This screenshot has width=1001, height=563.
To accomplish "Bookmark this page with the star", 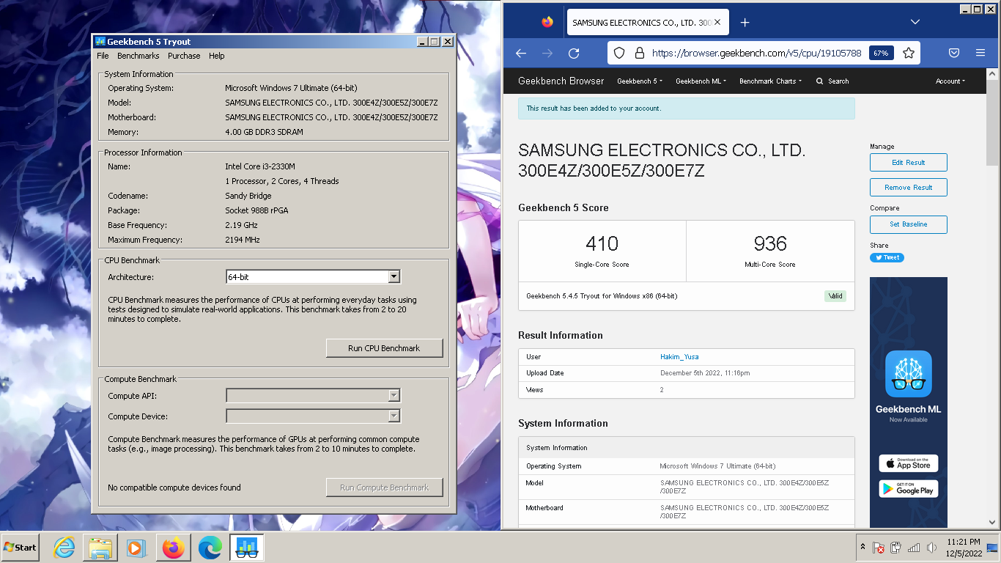I will pos(909,53).
